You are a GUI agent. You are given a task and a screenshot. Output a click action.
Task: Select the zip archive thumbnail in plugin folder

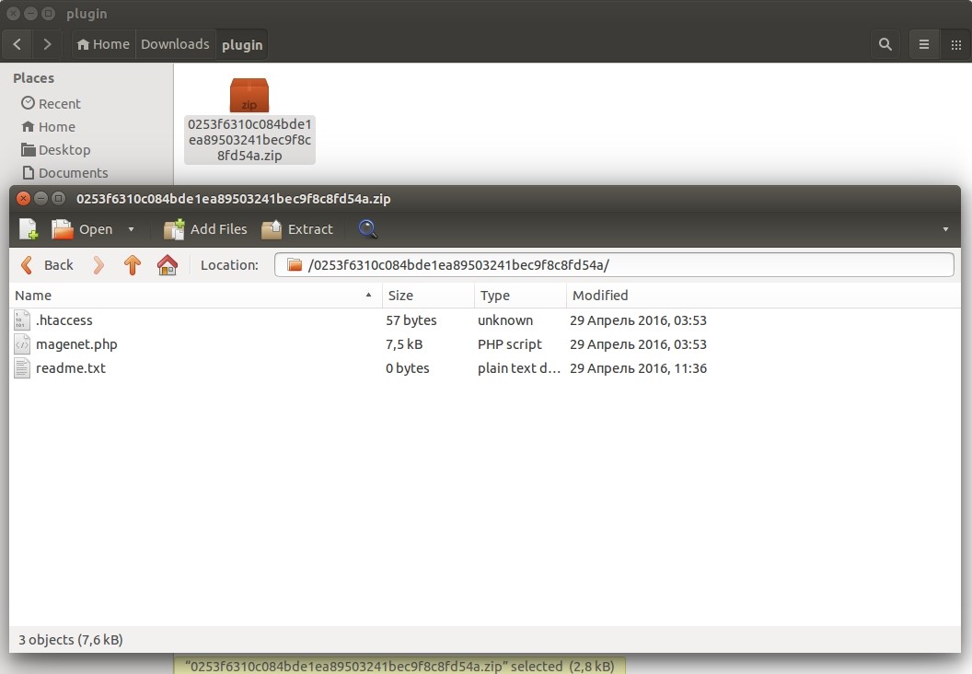(x=249, y=95)
